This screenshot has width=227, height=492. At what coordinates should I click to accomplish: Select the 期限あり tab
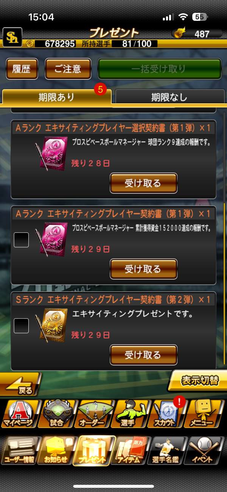point(57,97)
